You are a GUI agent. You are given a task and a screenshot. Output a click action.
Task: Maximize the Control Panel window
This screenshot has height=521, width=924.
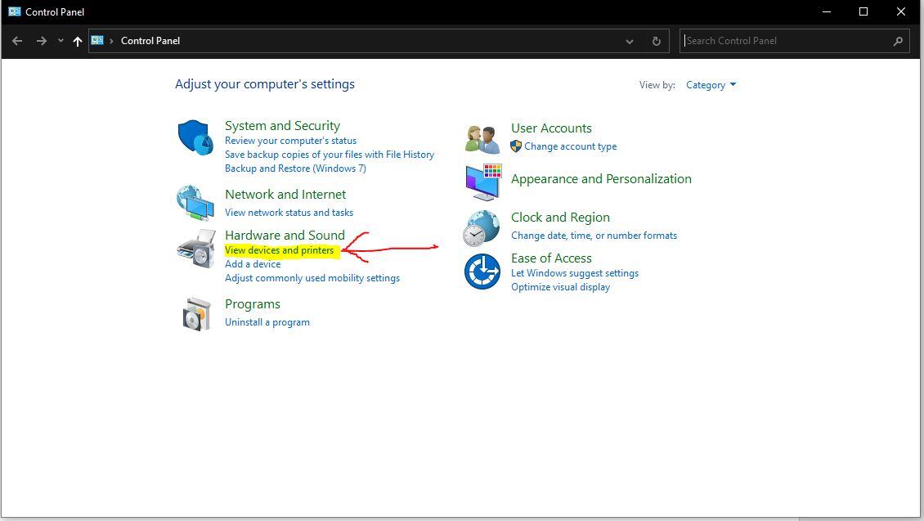(863, 11)
